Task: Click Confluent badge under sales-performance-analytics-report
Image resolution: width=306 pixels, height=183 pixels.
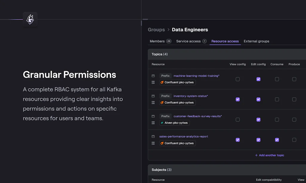Action: [177, 143]
